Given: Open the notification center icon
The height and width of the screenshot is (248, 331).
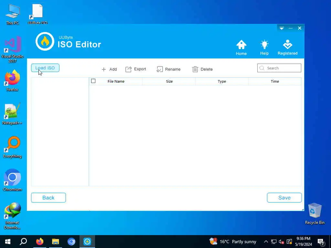Looking at the screenshot, I should coord(321,242).
